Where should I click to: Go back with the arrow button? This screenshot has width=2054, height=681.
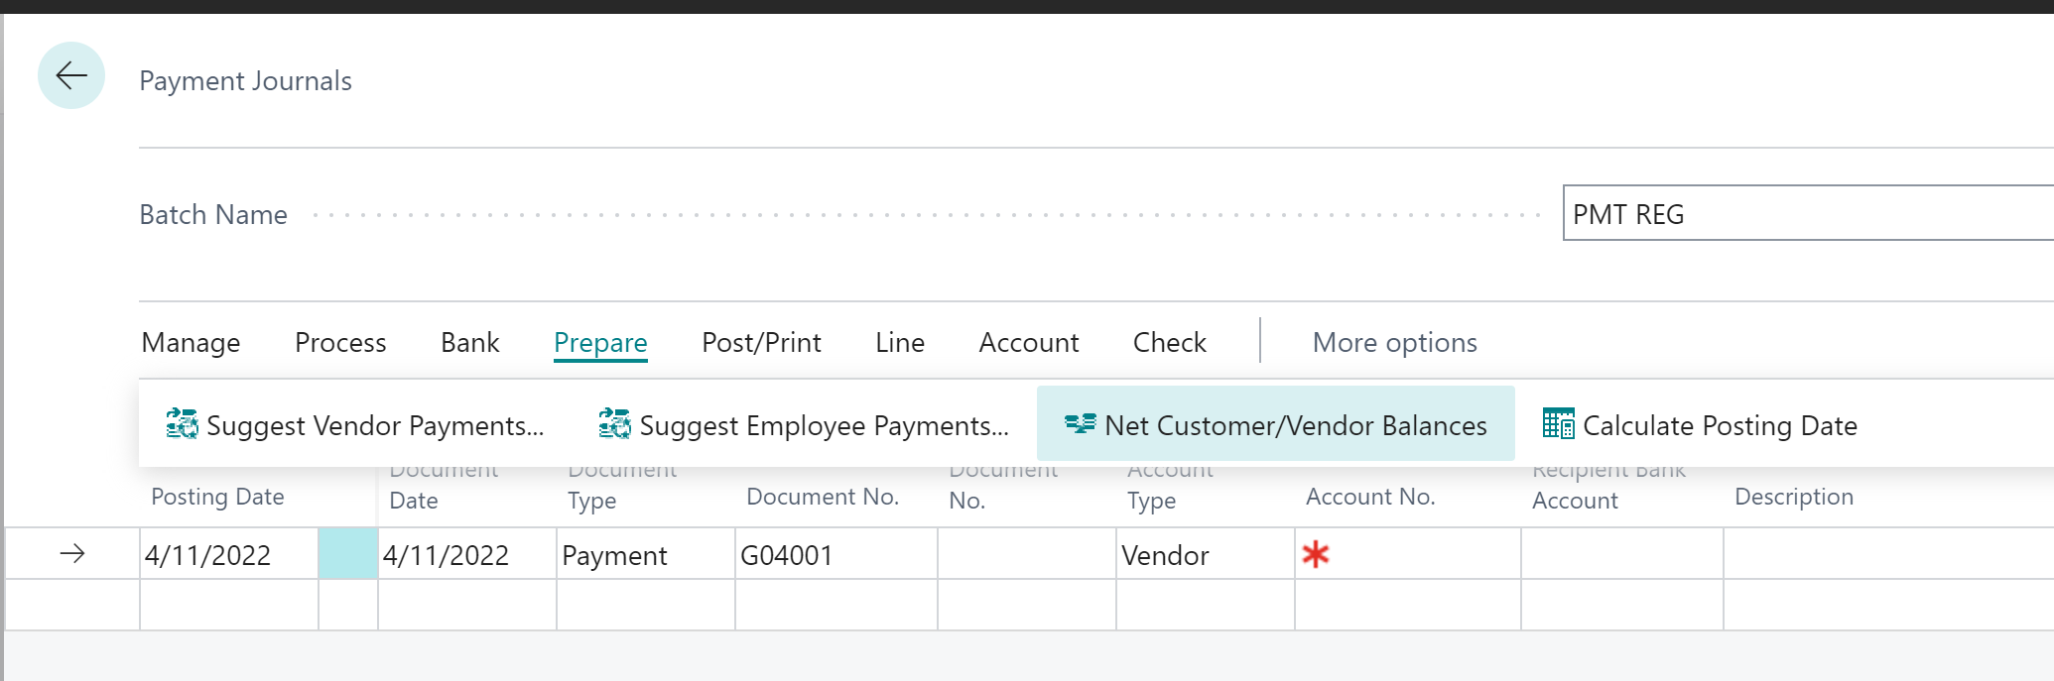click(x=71, y=75)
